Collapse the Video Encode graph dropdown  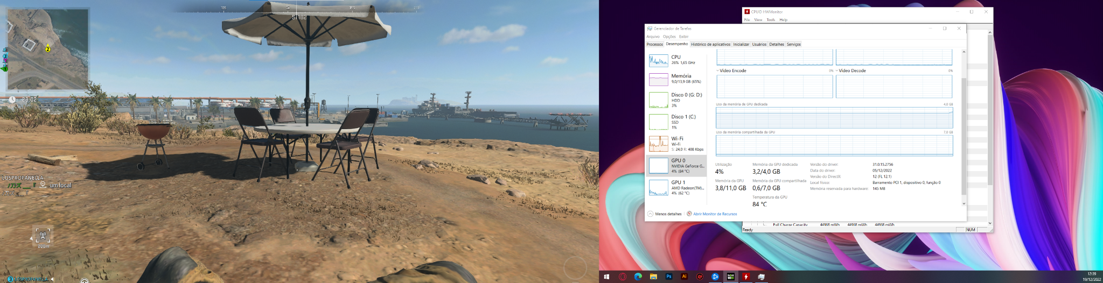717,70
